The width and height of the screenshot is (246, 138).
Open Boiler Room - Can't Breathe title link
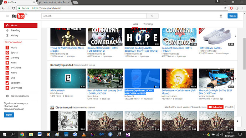tap(179, 92)
